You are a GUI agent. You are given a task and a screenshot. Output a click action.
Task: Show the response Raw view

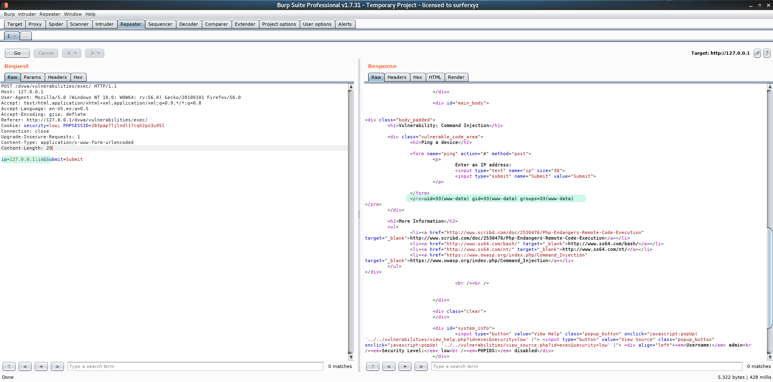click(376, 77)
